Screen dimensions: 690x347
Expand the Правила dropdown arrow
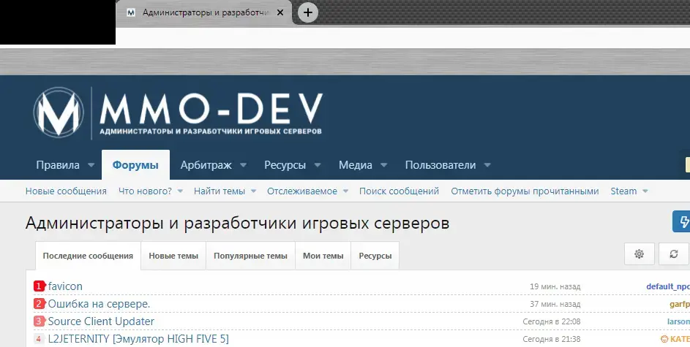tap(91, 165)
